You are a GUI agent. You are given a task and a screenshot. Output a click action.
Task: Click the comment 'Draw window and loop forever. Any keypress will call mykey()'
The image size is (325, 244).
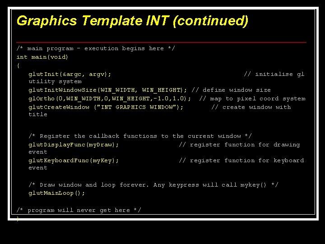point(153,185)
